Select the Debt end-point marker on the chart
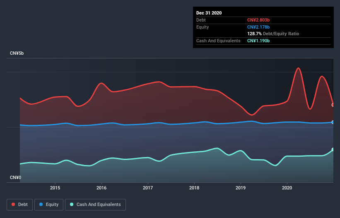This screenshot has width=340, height=218. [x=333, y=105]
